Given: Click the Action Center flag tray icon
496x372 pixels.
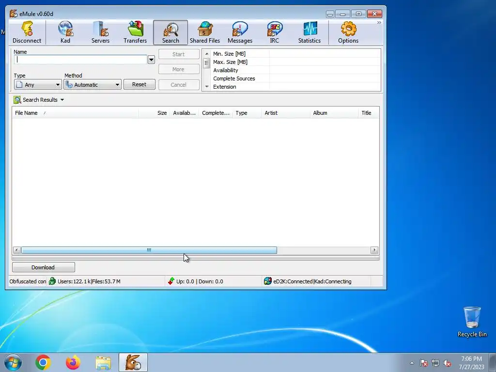Looking at the screenshot, I should (423, 363).
